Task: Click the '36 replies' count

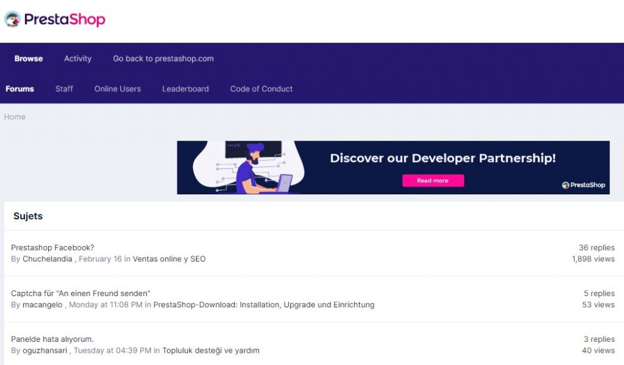Action: point(597,247)
